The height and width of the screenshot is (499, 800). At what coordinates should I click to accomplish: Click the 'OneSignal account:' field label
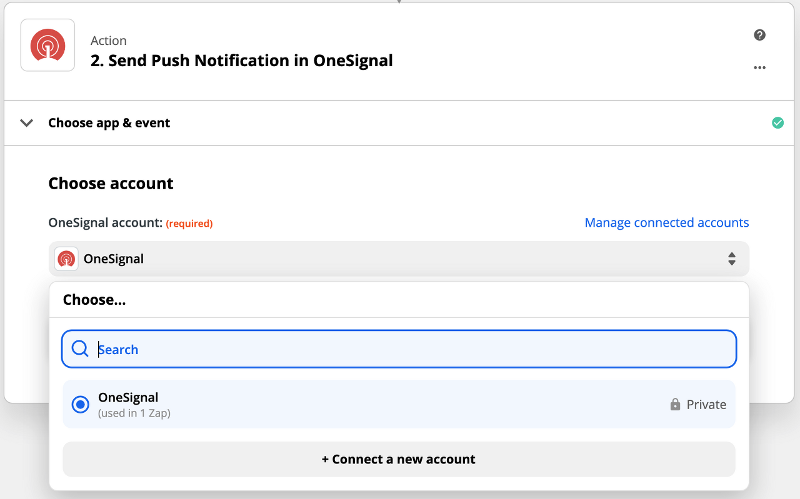(x=106, y=223)
